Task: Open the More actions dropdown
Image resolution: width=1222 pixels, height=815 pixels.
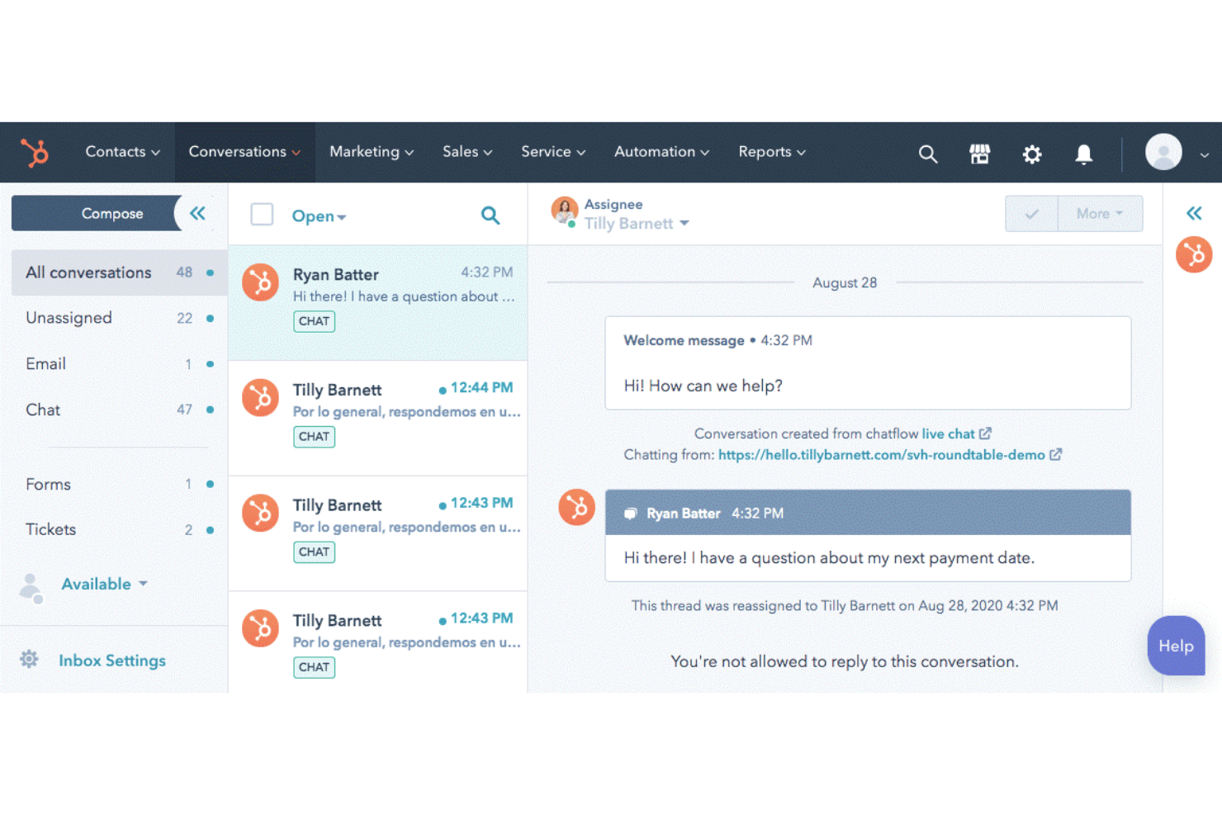Action: tap(1099, 213)
